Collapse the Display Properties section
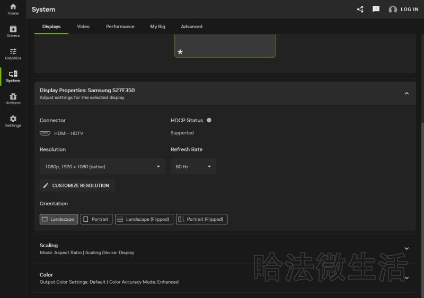 click(407, 94)
